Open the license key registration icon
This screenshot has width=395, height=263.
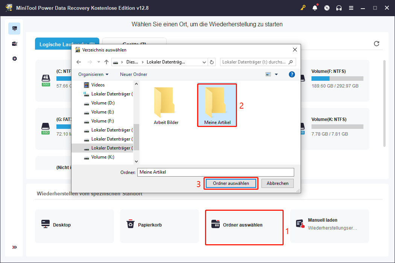tap(303, 8)
